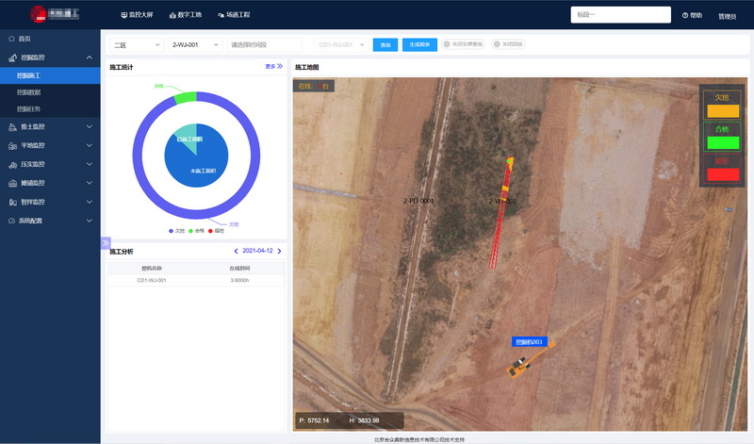Click the orange excavator marker on map
Viewport: 754px width, 444px height.
coord(520,365)
